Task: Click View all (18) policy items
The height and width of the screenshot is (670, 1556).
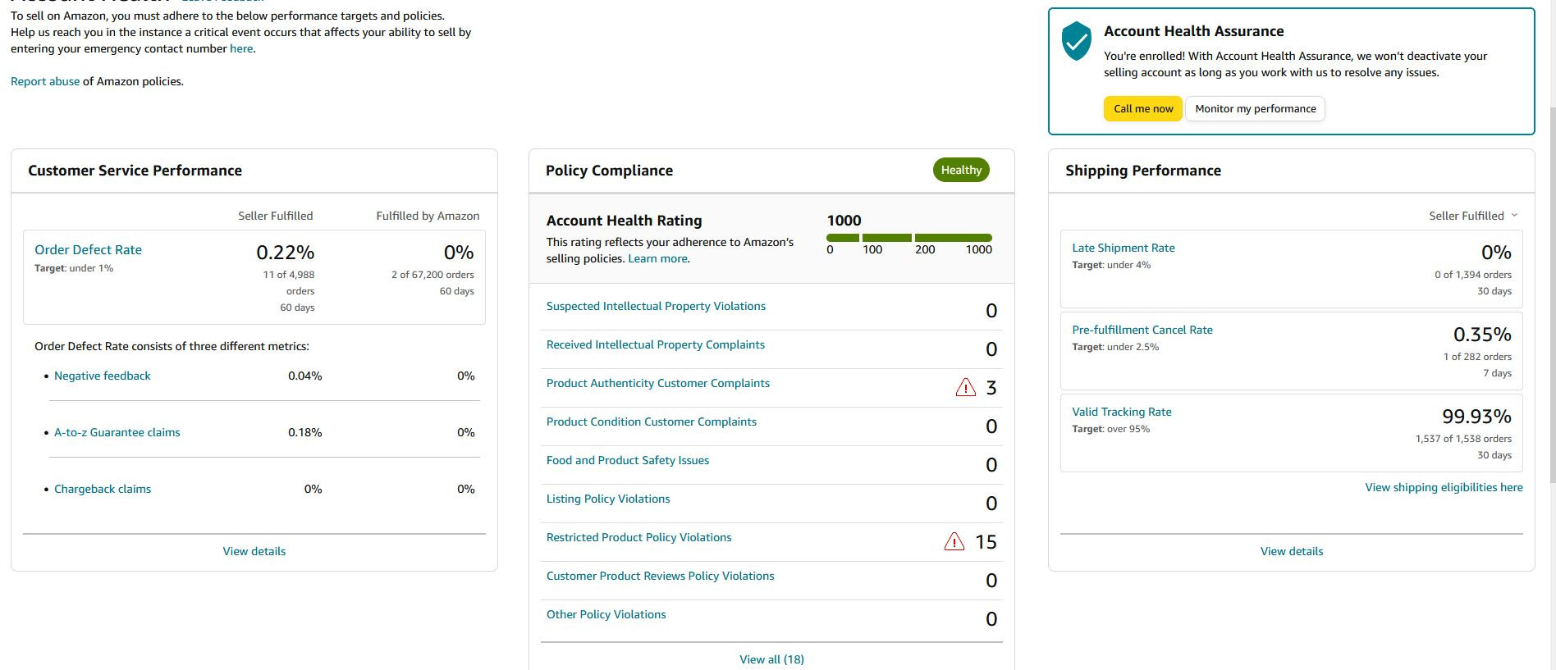Action: pos(771,659)
